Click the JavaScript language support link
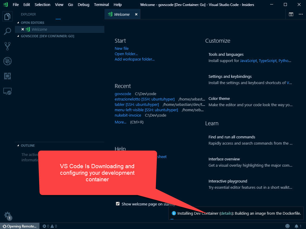The image size is (306, 229). [248, 61]
